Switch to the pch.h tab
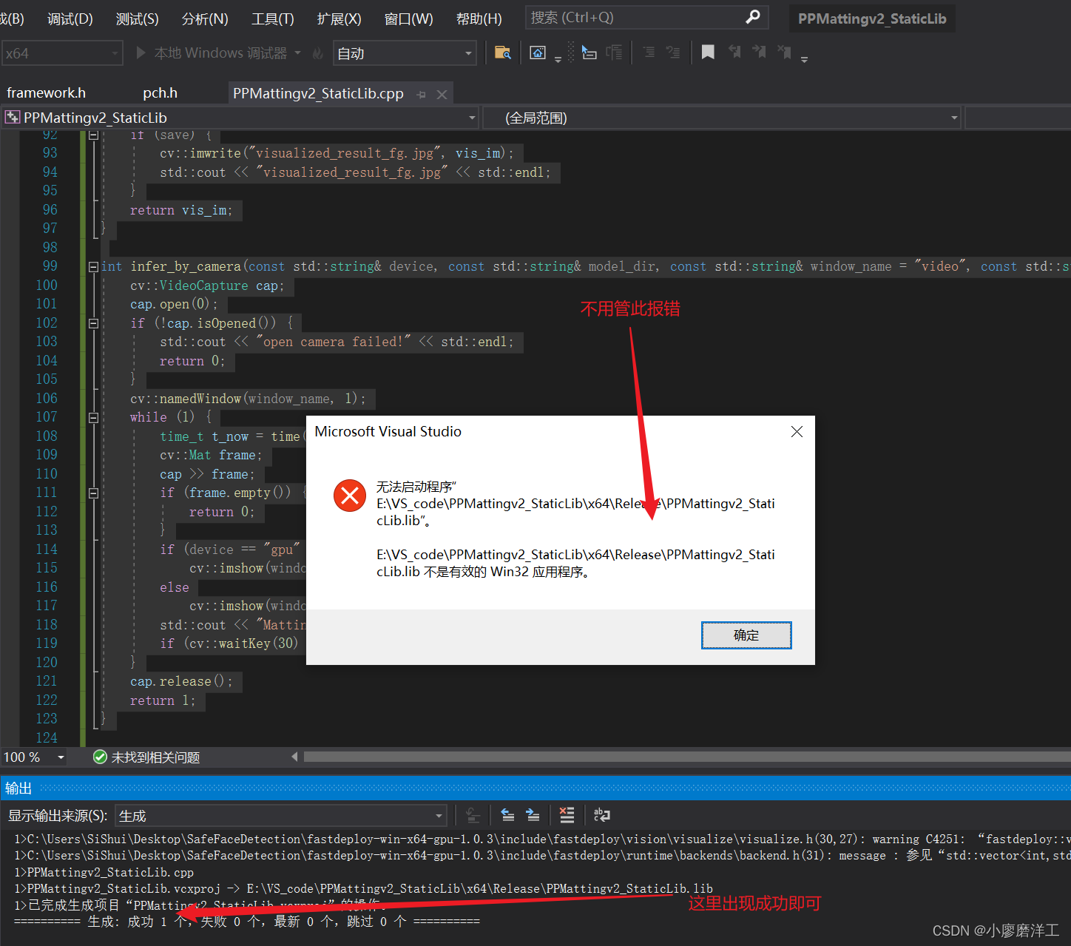1071x946 pixels. point(160,93)
